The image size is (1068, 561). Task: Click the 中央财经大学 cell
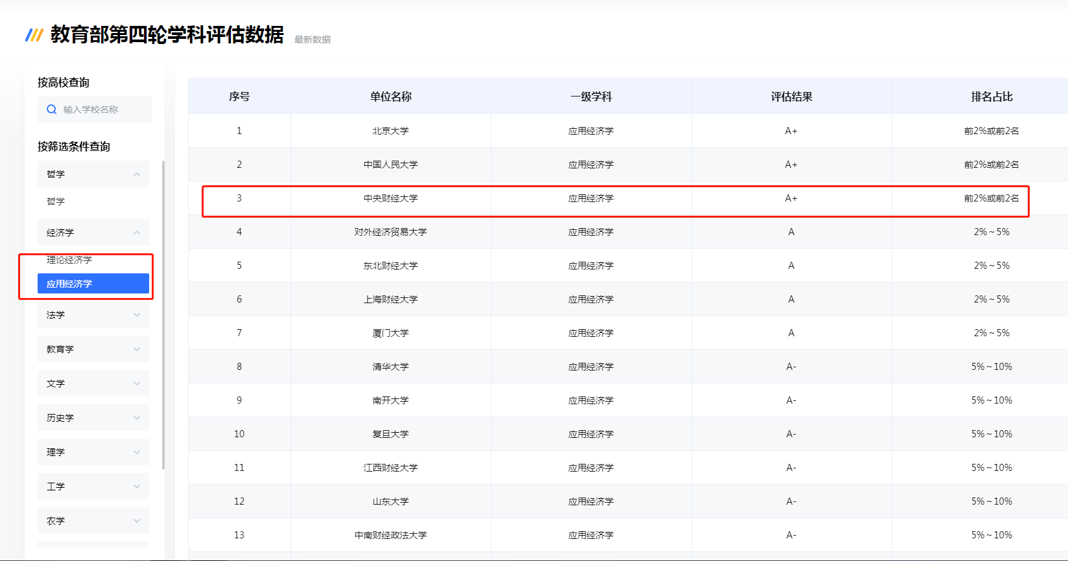(x=391, y=198)
